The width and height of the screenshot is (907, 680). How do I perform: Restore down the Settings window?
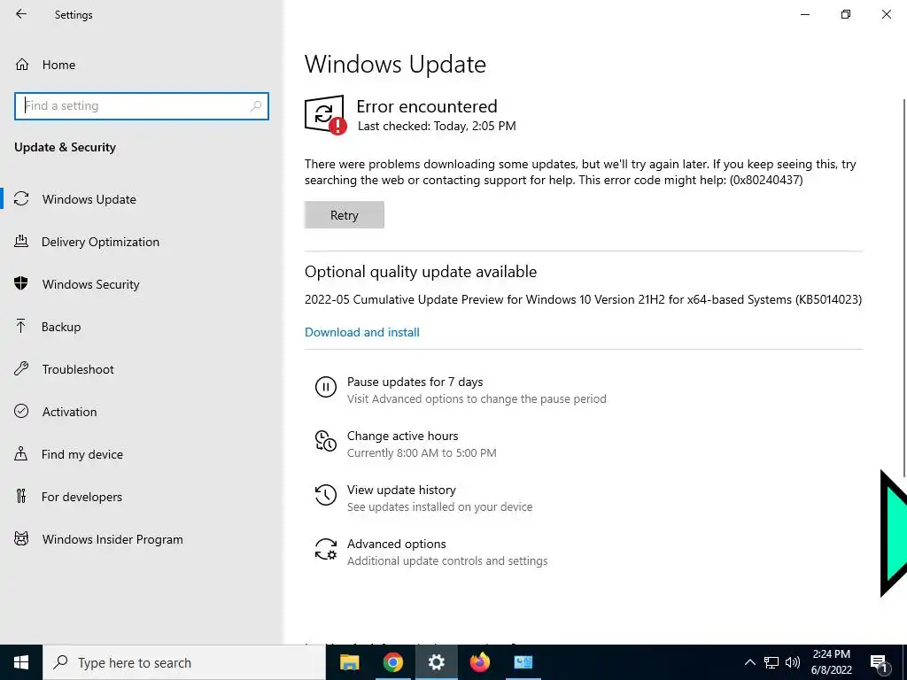pyautogui.click(x=846, y=14)
